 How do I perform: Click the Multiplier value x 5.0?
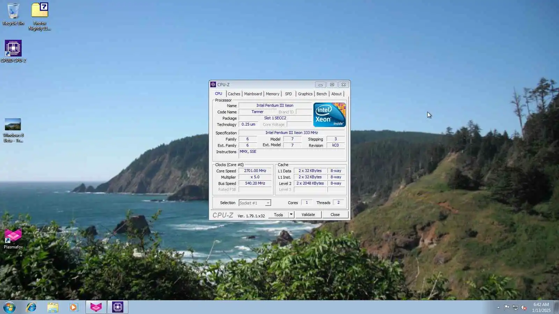pos(255,177)
